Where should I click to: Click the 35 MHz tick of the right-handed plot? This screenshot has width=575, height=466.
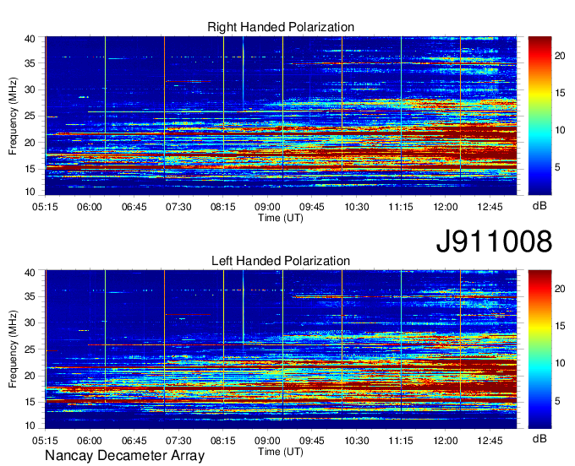tap(30, 63)
